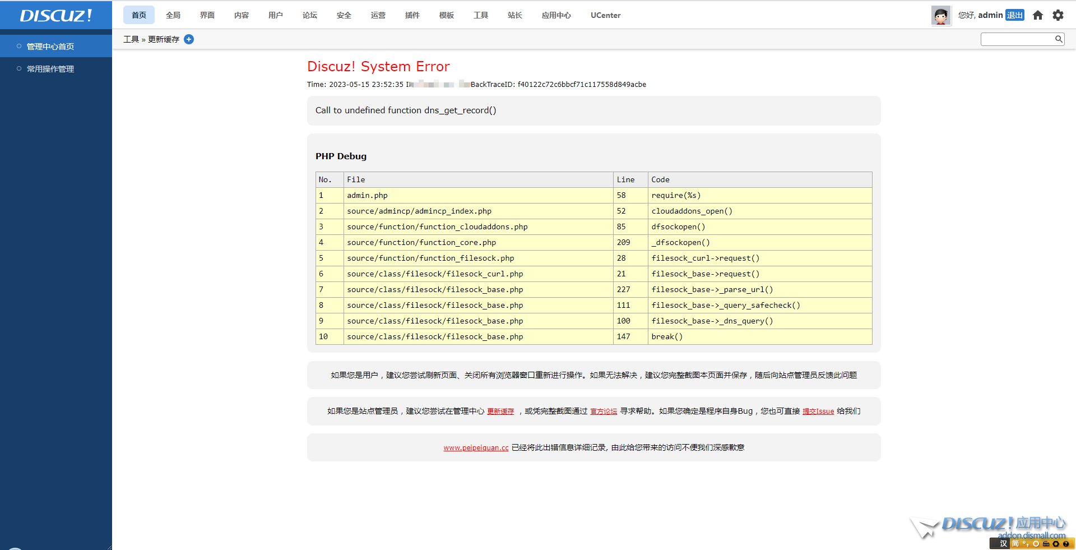Click the 'cloudaddons_open()' code cell

tap(760, 211)
